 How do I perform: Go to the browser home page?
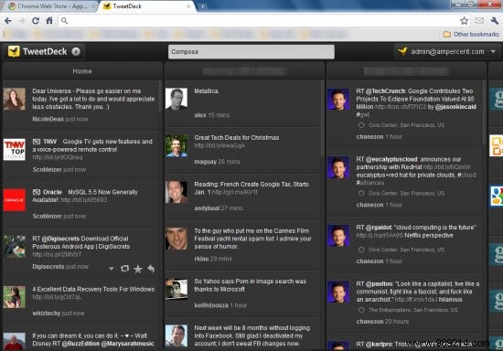49,21
